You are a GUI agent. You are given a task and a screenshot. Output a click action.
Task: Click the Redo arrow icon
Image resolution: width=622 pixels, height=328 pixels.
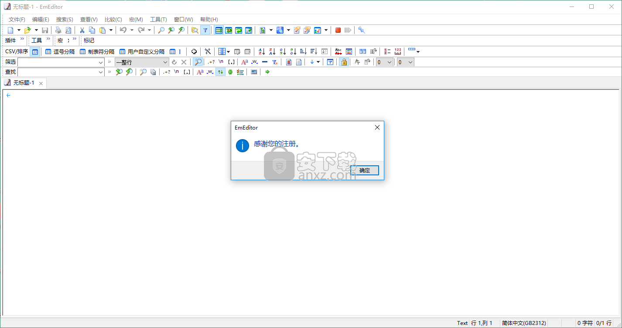coord(141,30)
